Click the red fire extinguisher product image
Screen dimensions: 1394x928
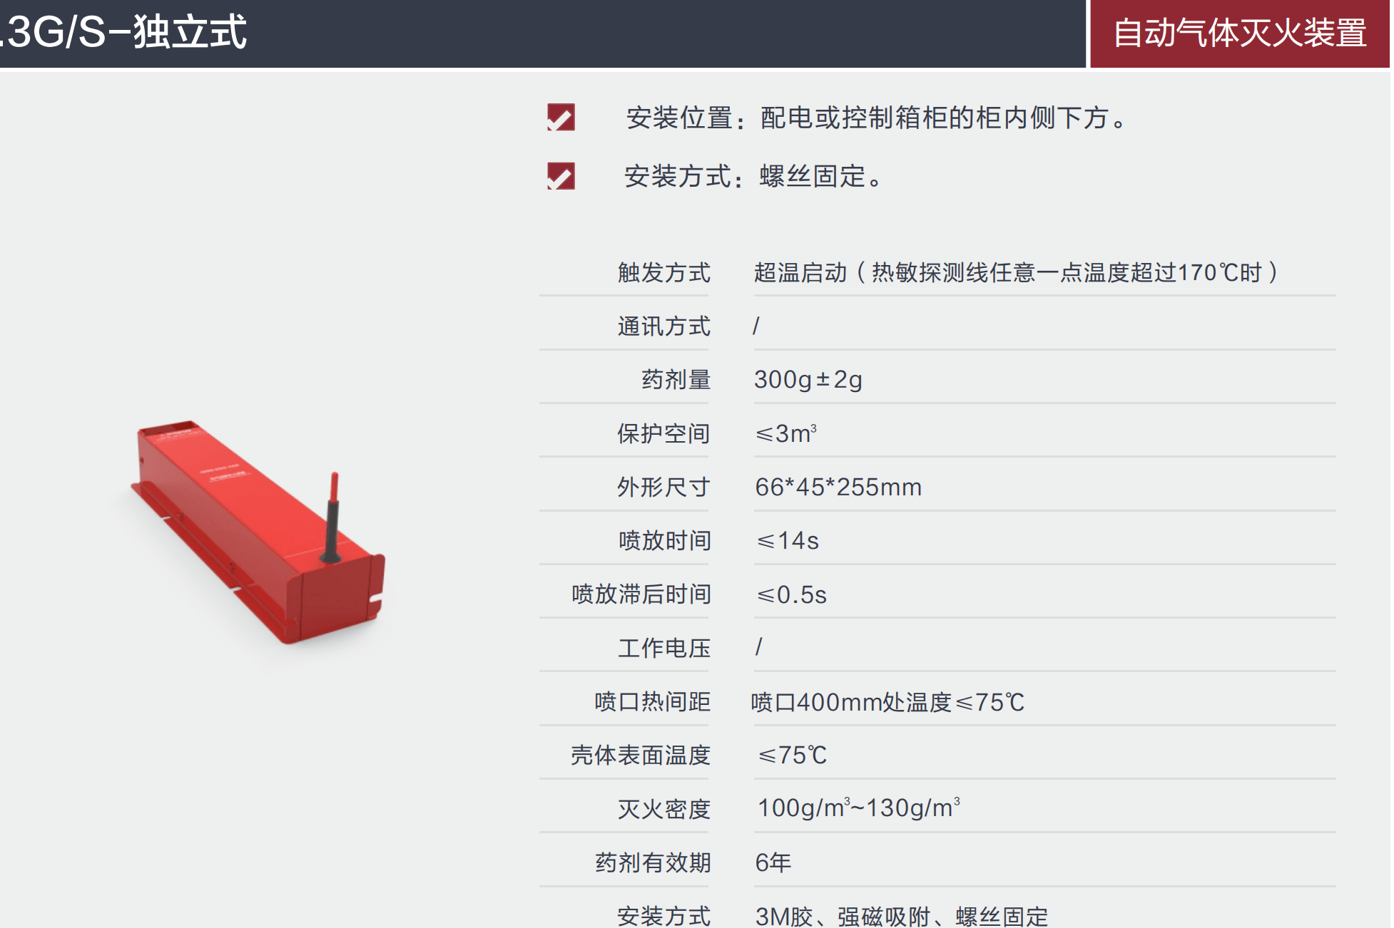tap(258, 532)
